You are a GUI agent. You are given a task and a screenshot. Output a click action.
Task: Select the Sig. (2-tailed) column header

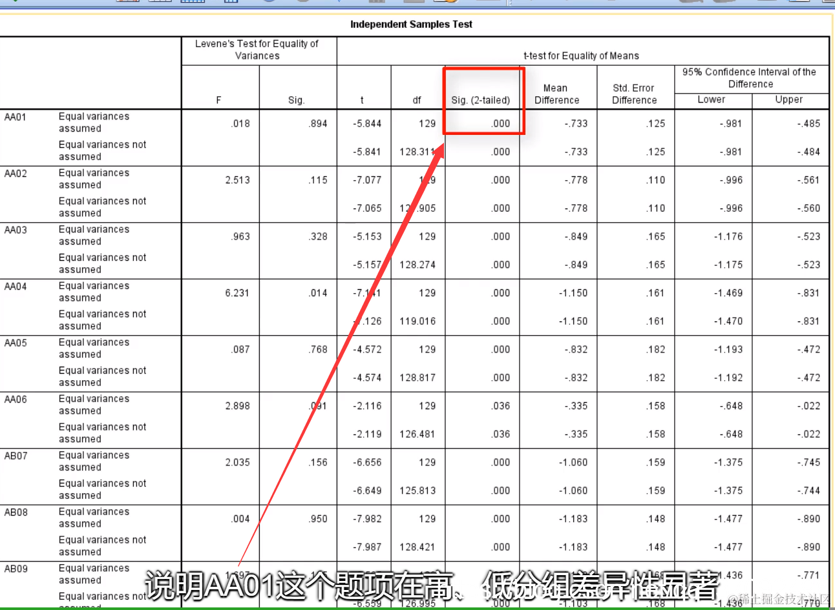(481, 100)
